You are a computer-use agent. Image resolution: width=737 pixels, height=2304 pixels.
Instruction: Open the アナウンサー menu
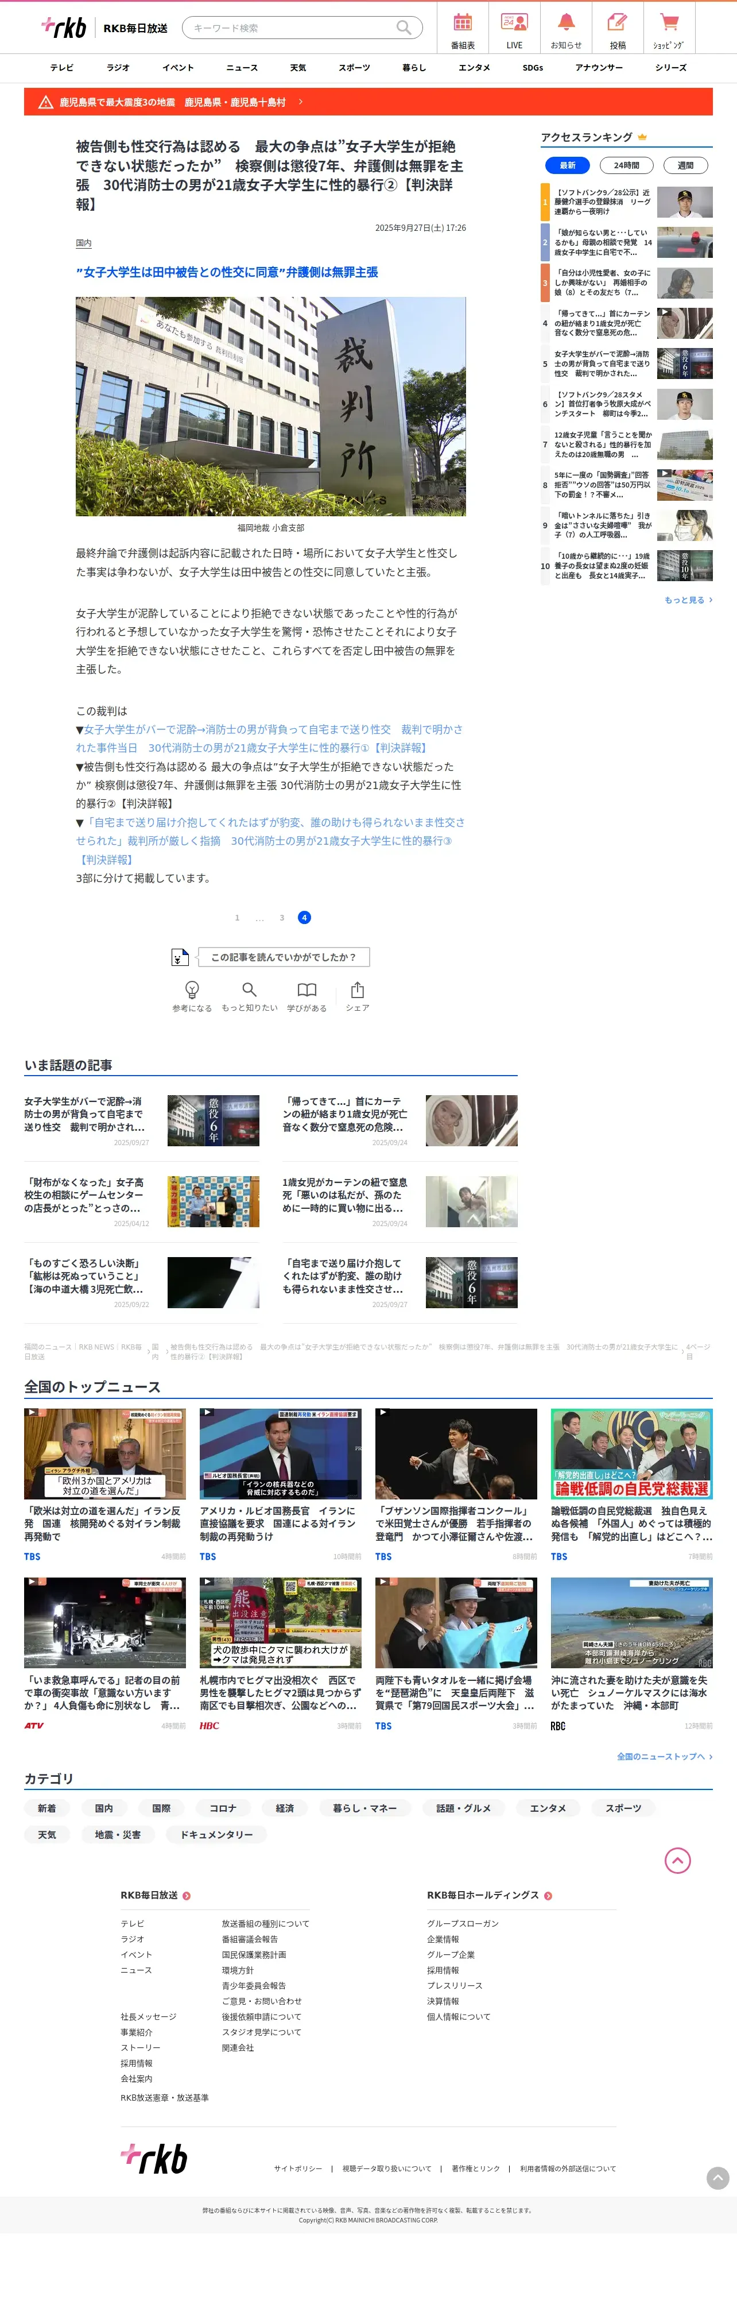[x=599, y=67]
